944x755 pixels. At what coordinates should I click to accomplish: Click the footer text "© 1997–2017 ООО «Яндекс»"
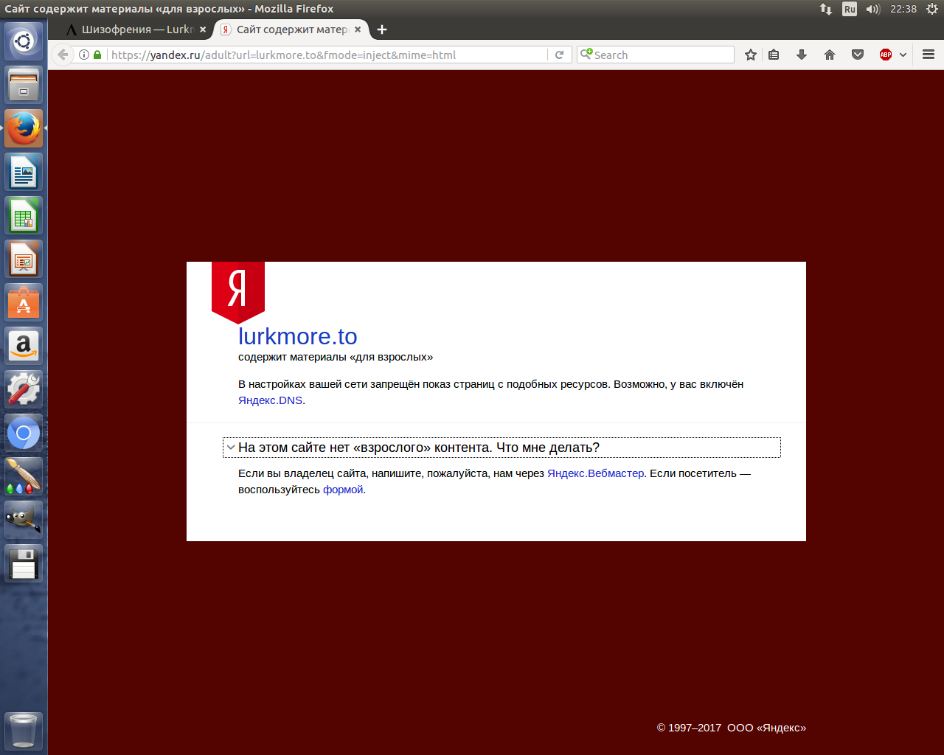click(x=732, y=728)
